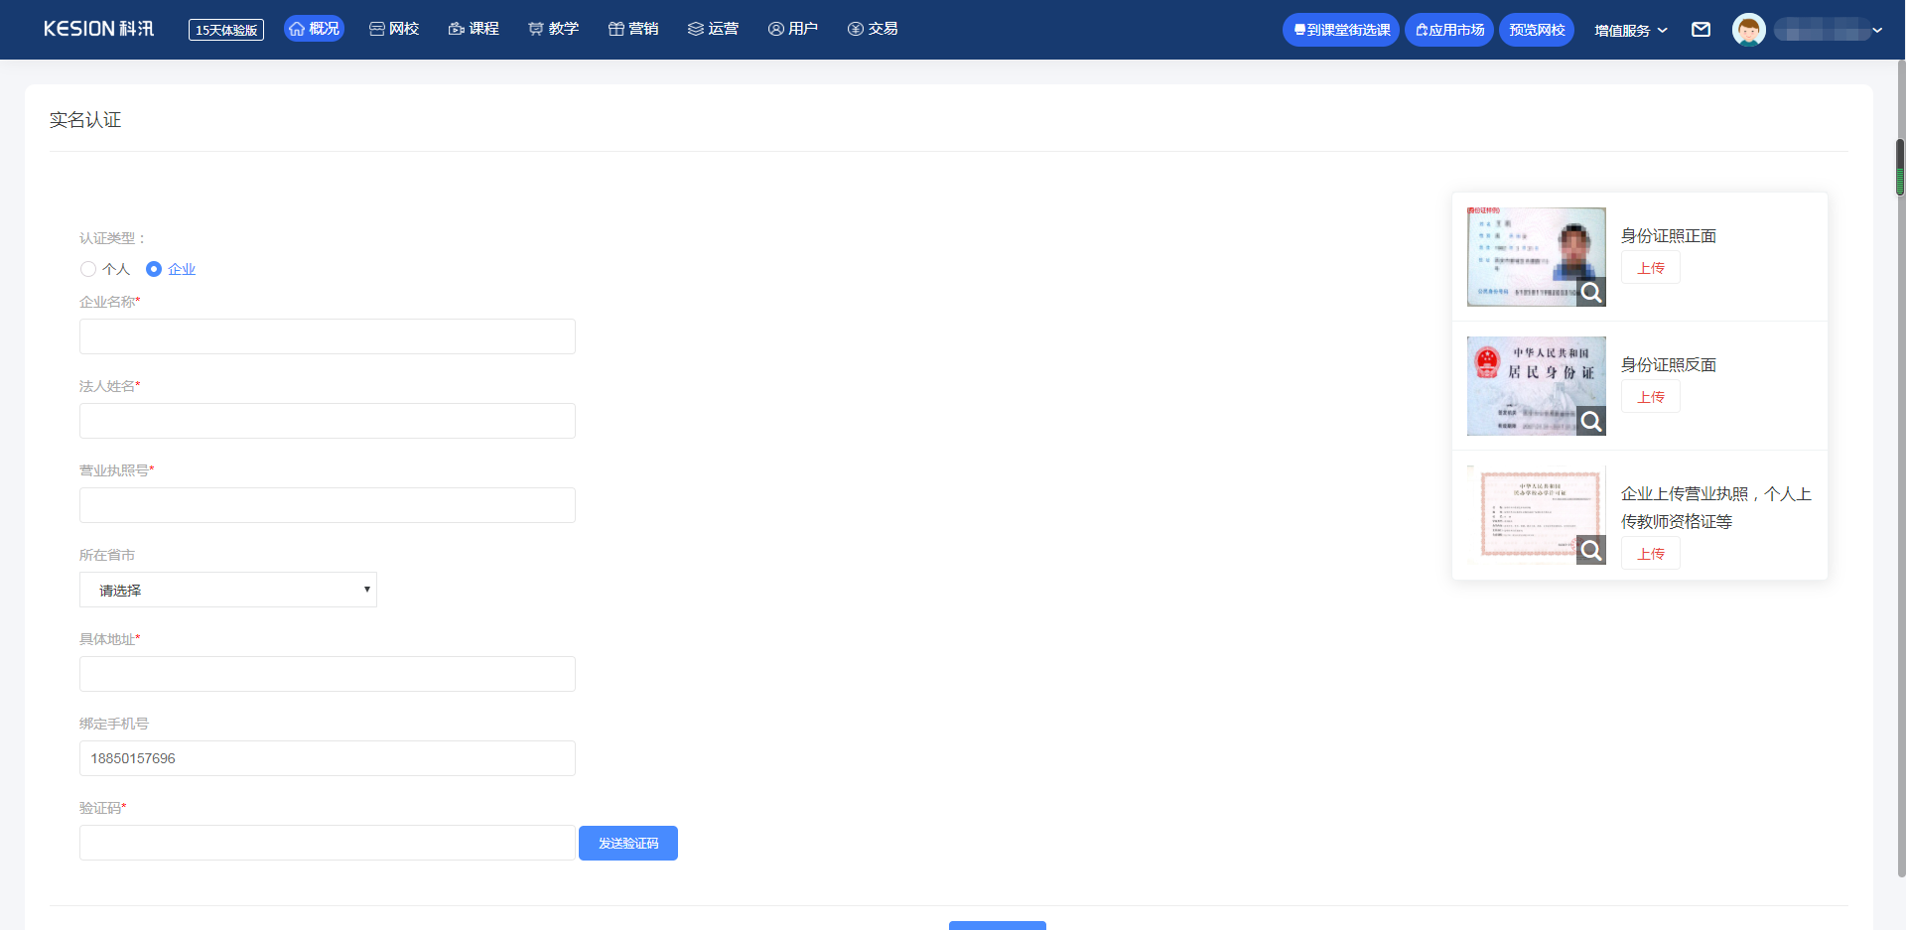Click the 发送验证码 button

click(628, 843)
